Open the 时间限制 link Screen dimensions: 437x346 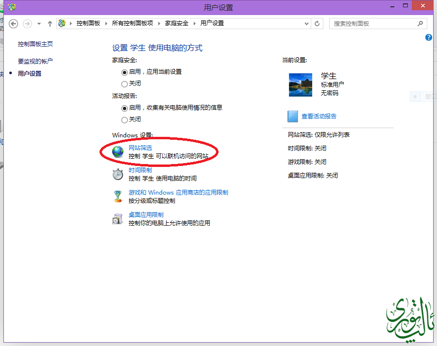(140, 170)
